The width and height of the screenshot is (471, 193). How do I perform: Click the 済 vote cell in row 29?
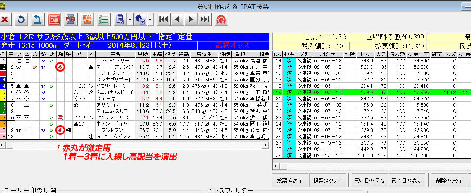pos(289,155)
